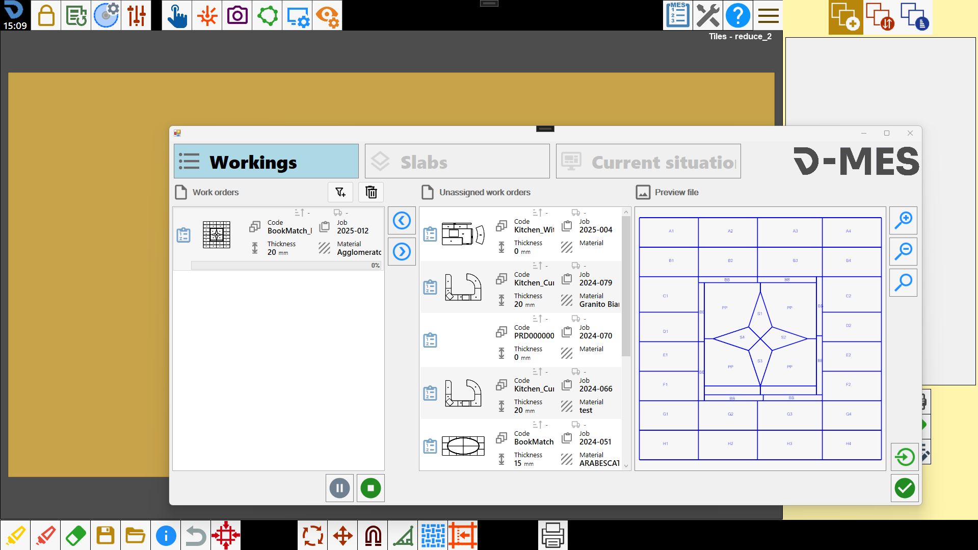978x550 pixels.
Task: Click the orange align-to-edge frame icon
Action: (463, 535)
